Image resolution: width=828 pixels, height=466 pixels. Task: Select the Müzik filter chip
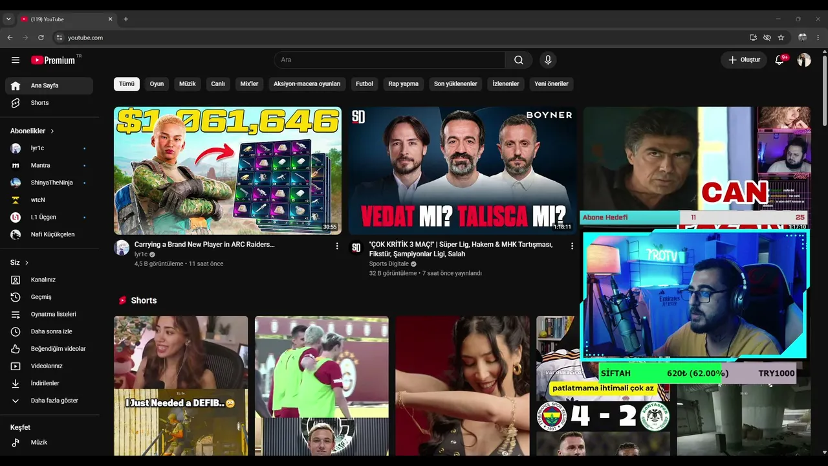(188, 84)
